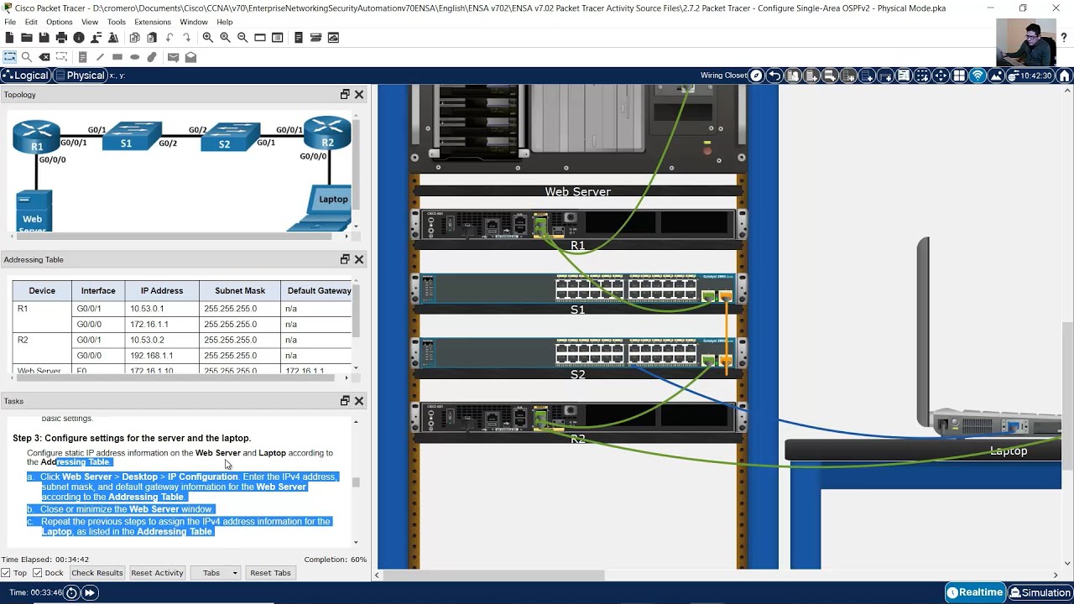
Task: Click the R1 router in rack
Action: point(577,224)
